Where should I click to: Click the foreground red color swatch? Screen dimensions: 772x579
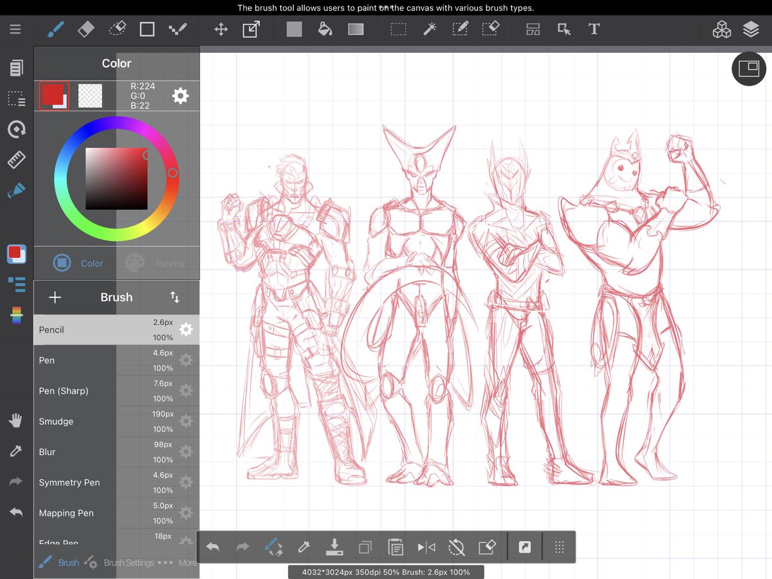(53, 96)
